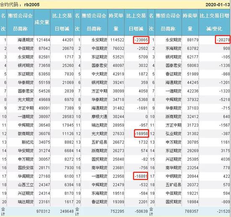Select 华闻期货 in the volume ranking
231x217 pixels.
pos(26,176)
